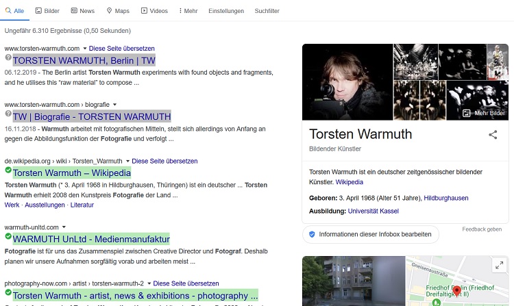Open the colorful figure thumbnail in panel corner

(x=498, y=62)
